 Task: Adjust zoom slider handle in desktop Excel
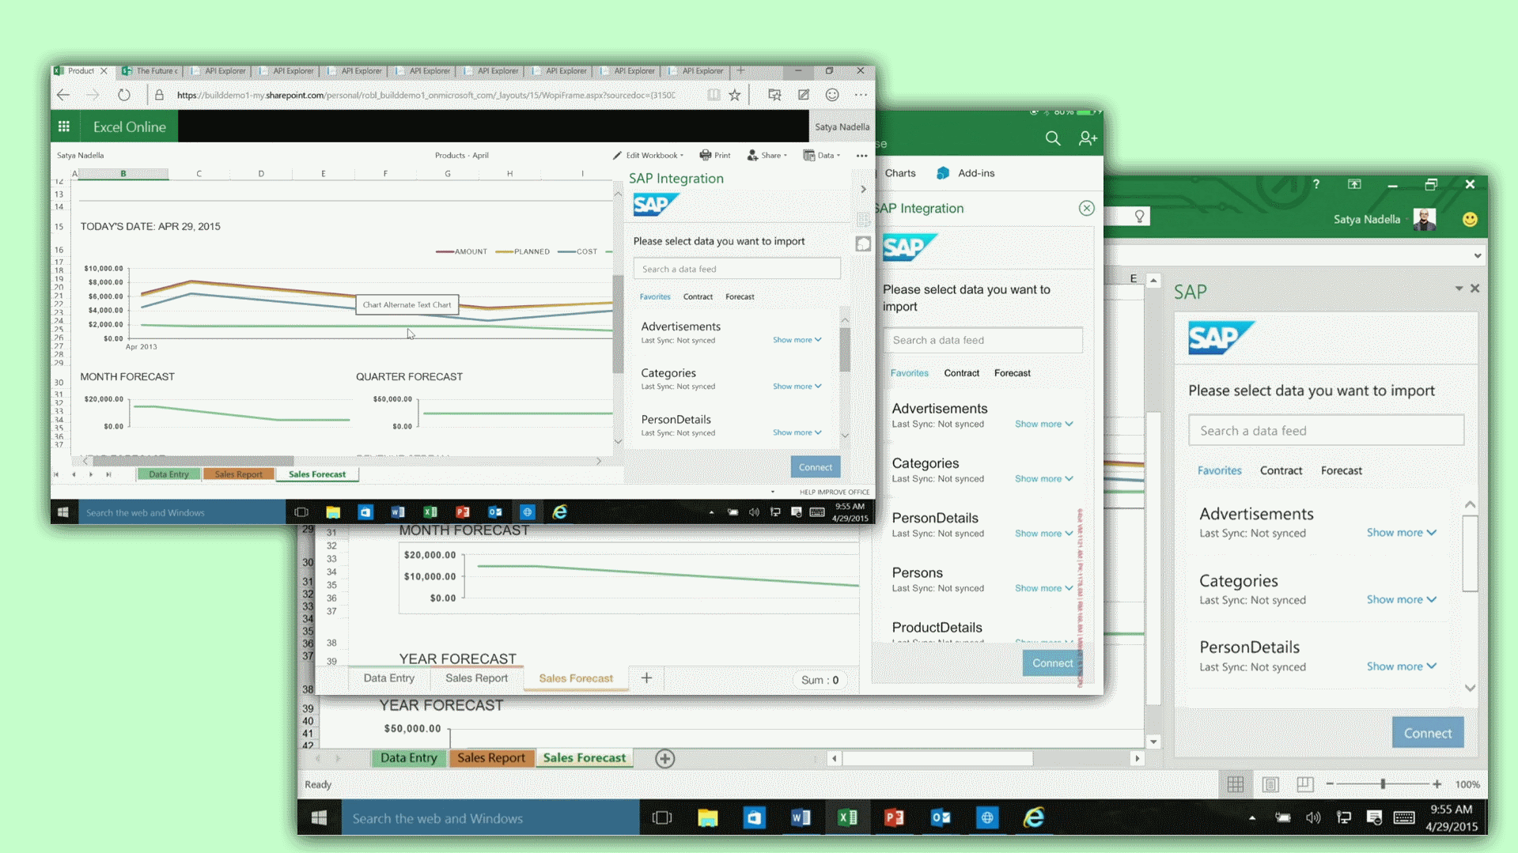coord(1383,784)
